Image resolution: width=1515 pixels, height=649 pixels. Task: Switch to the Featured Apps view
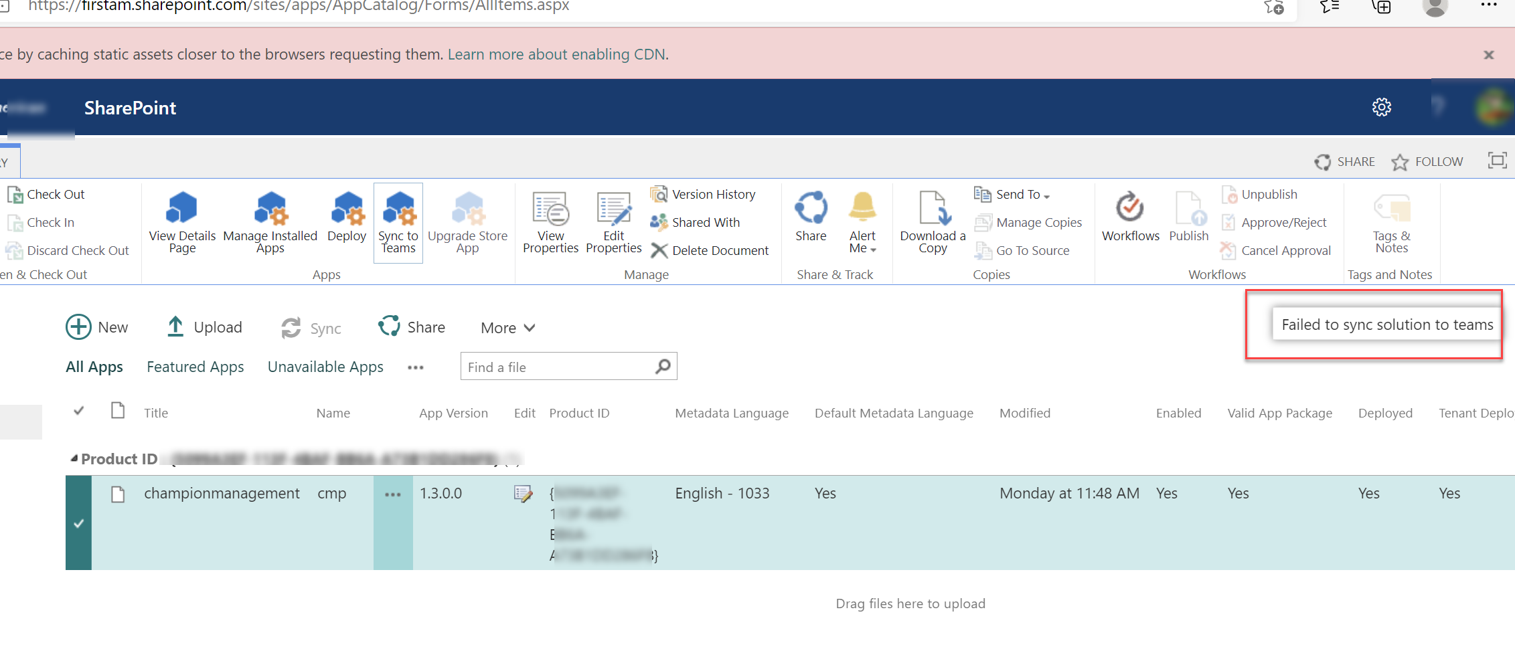pyautogui.click(x=195, y=367)
